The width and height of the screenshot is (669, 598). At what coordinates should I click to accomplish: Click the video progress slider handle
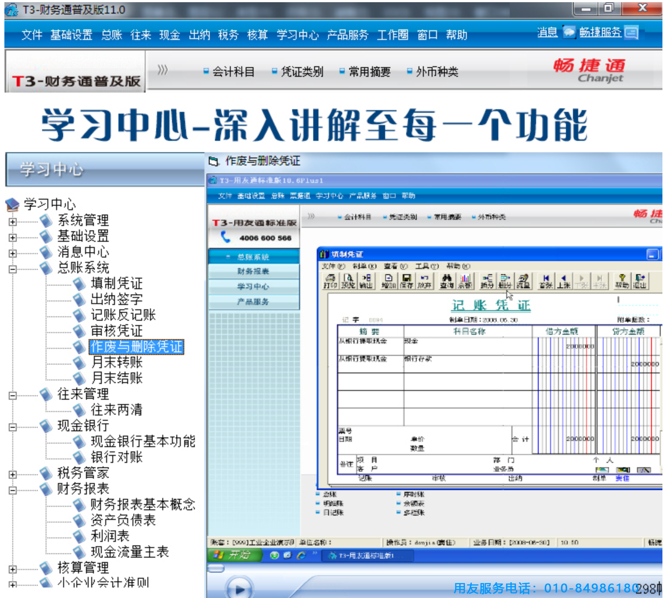pos(215,569)
